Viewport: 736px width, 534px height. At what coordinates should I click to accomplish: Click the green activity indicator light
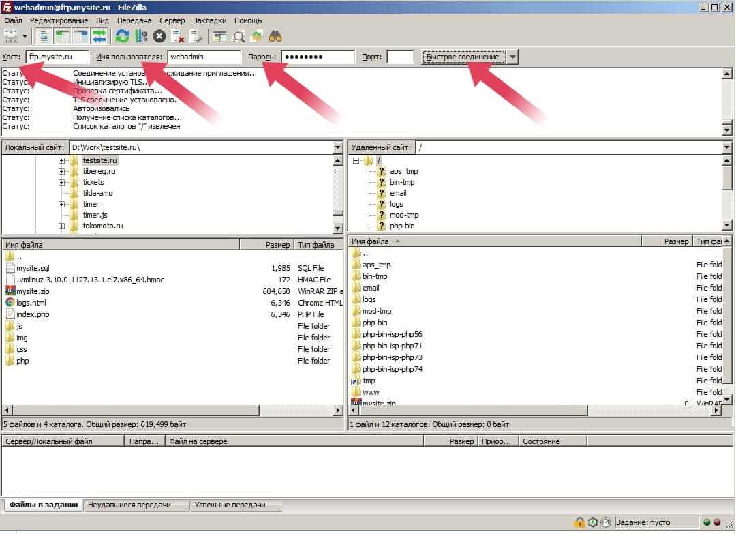(x=707, y=522)
